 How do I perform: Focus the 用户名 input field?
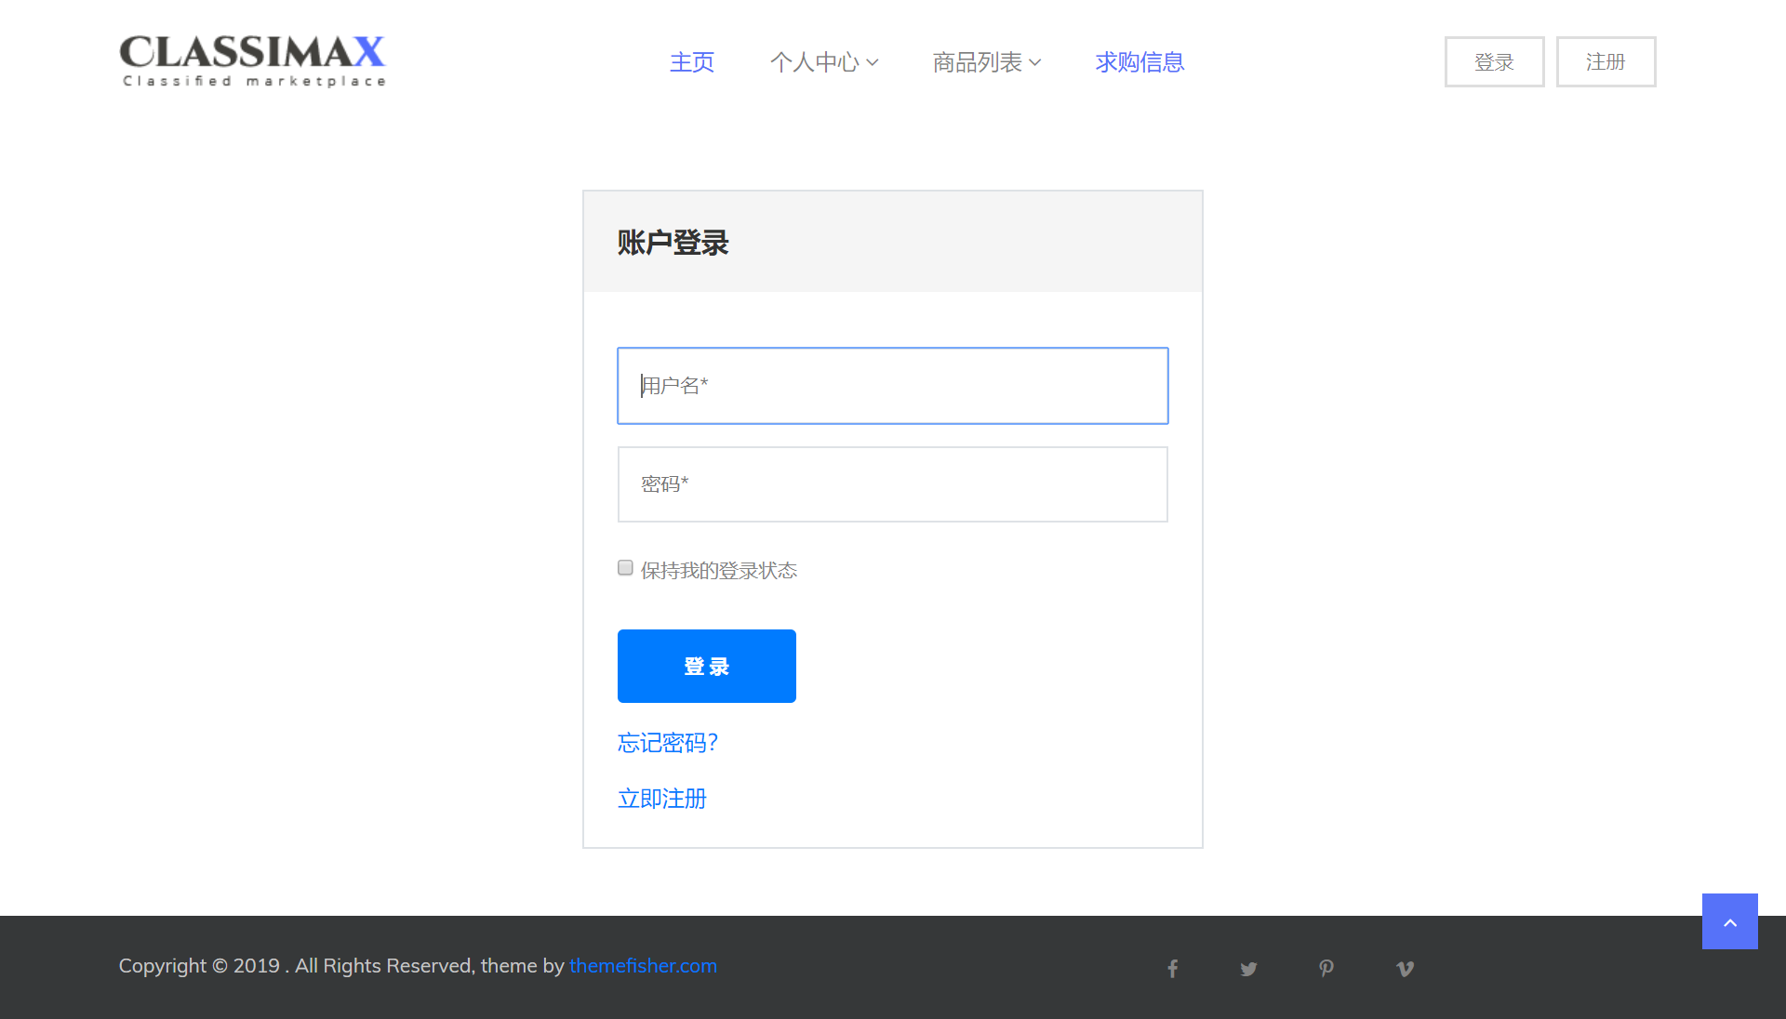point(892,386)
